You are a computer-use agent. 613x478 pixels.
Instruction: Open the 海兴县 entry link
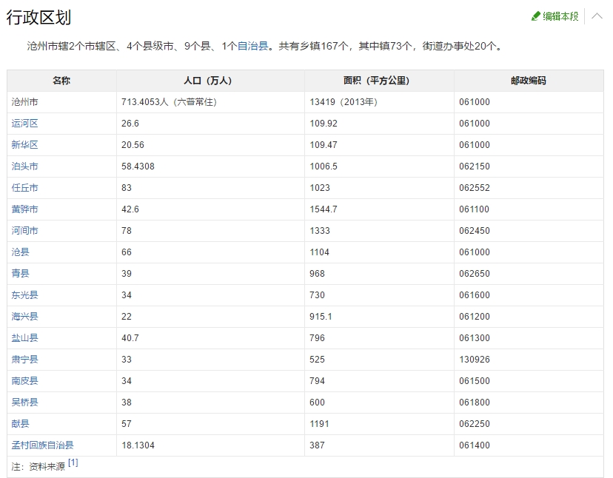24,317
